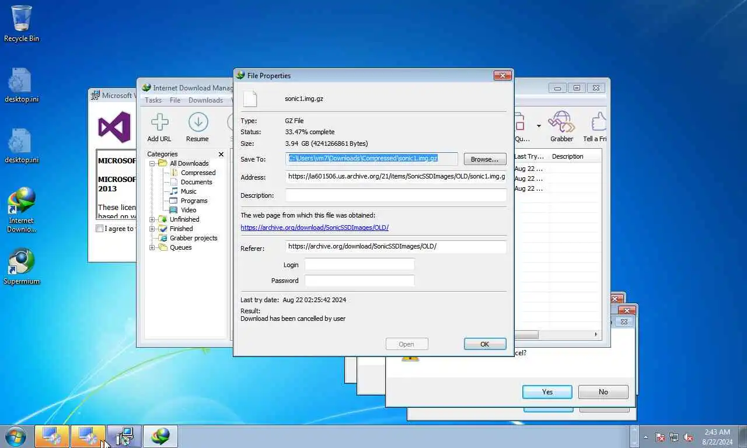Sort by the Last Try column header
This screenshot has width=747, height=448.
(x=530, y=156)
